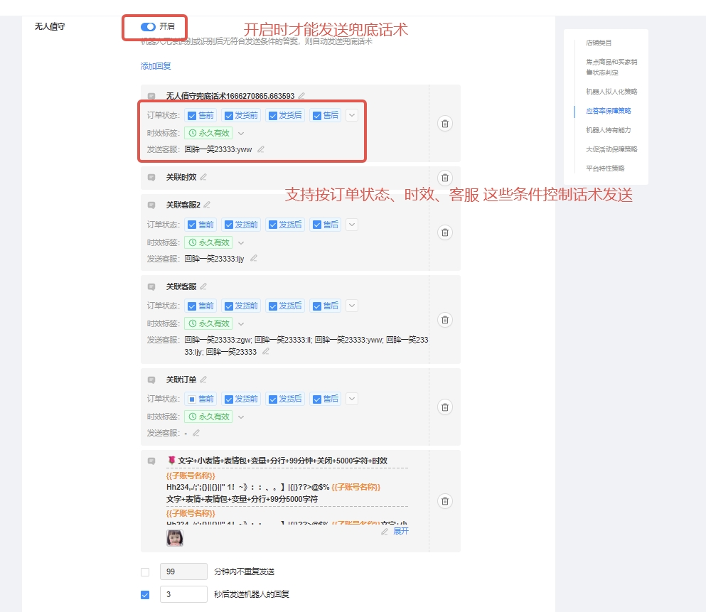This screenshot has width=706, height=612.
Task: Uncheck 3 秒后发送机器人的回复 checkbox
Action: (x=145, y=595)
